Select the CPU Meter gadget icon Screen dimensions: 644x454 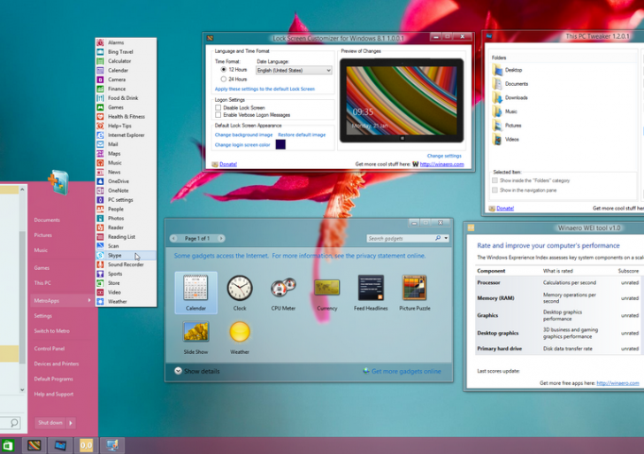tap(282, 289)
